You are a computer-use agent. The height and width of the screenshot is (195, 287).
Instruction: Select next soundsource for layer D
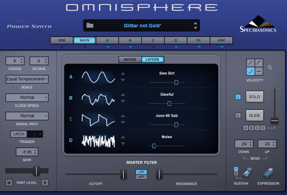[123, 144]
